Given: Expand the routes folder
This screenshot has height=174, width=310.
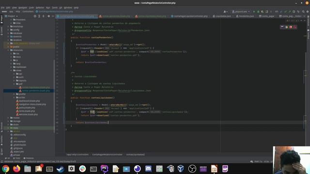Looking at the screenshot, I should click(x=8, y=118).
